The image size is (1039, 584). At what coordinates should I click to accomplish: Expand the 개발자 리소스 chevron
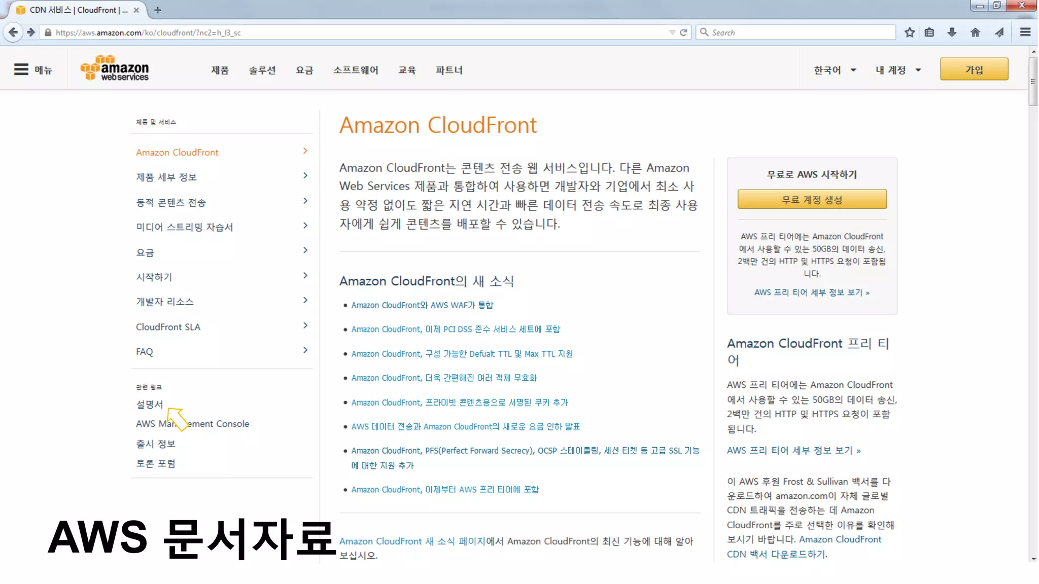click(x=305, y=300)
